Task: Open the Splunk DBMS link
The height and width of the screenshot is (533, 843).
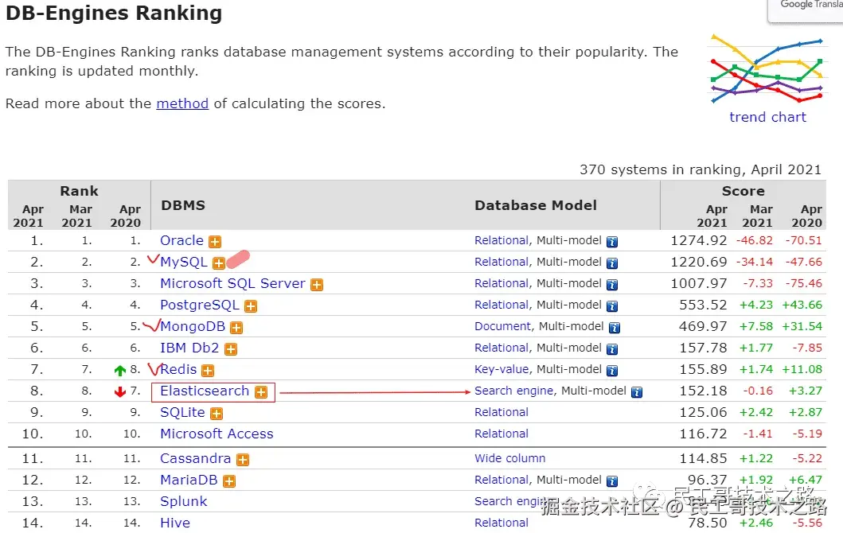Action: (x=183, y=501)
